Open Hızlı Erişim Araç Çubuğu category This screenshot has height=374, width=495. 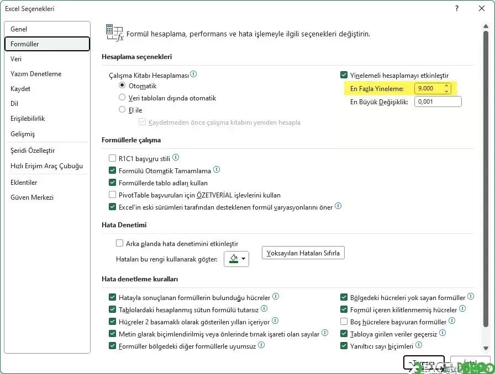(48, 166)
